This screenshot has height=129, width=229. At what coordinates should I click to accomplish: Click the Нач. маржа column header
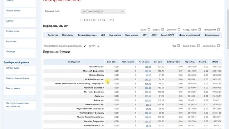pos(115,35)
